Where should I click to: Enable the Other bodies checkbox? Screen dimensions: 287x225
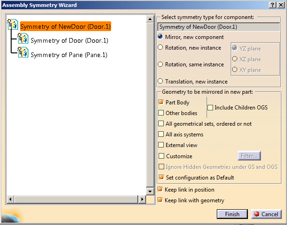tap(161, 113)
